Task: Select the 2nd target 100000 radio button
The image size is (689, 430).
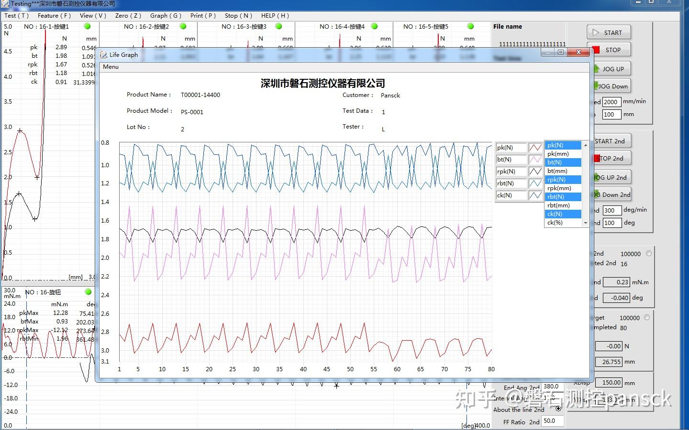Action: [x=649, y=254]
